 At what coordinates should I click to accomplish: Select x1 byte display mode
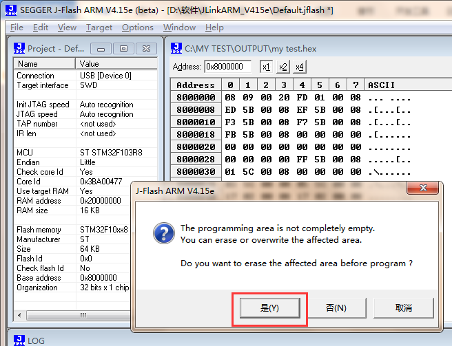coord(266,67)
